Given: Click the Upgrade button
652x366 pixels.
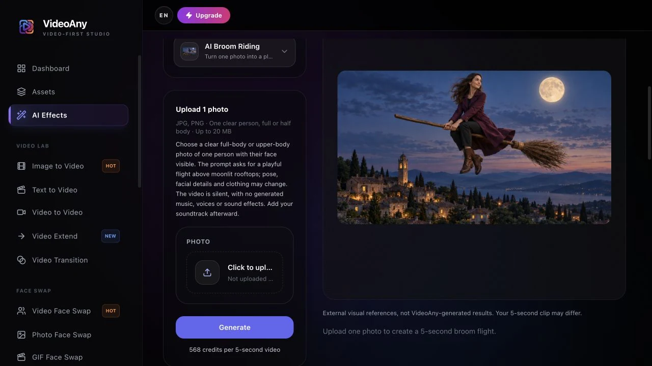Looking at the screenshot, I should pos(204,15).
